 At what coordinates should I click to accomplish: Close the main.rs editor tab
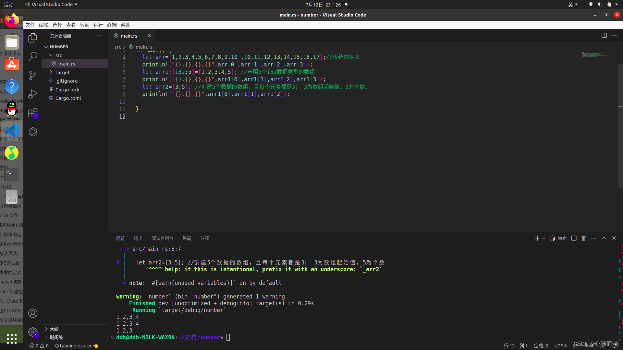coord(149,36)
